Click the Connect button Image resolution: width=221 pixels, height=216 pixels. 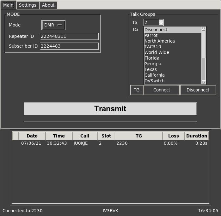tap(162, 90)
